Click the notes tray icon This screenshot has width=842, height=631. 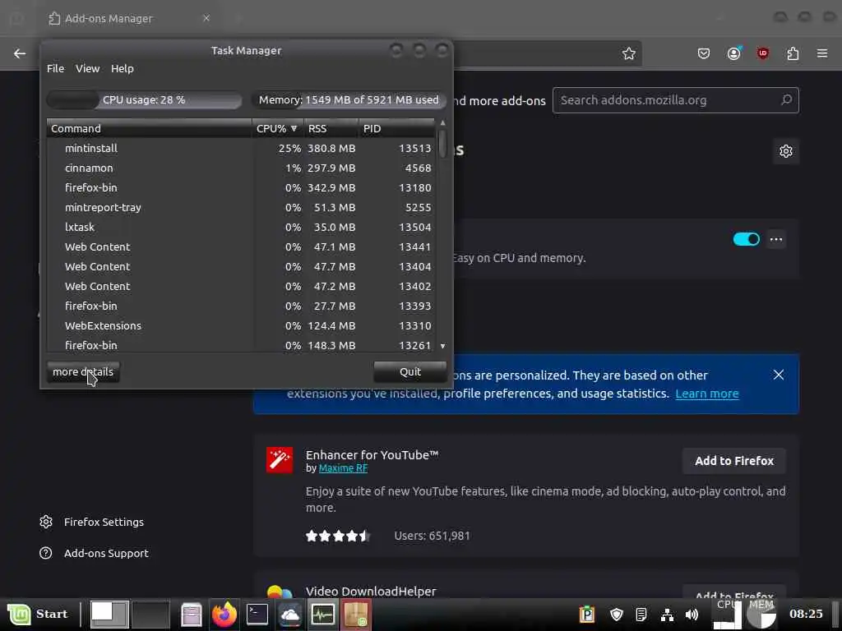click(x=641, y=615)
